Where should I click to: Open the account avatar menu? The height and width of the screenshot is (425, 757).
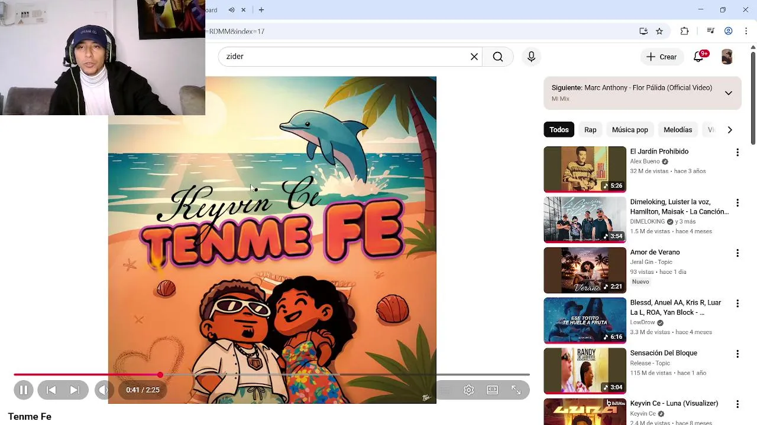click(727, 57)
